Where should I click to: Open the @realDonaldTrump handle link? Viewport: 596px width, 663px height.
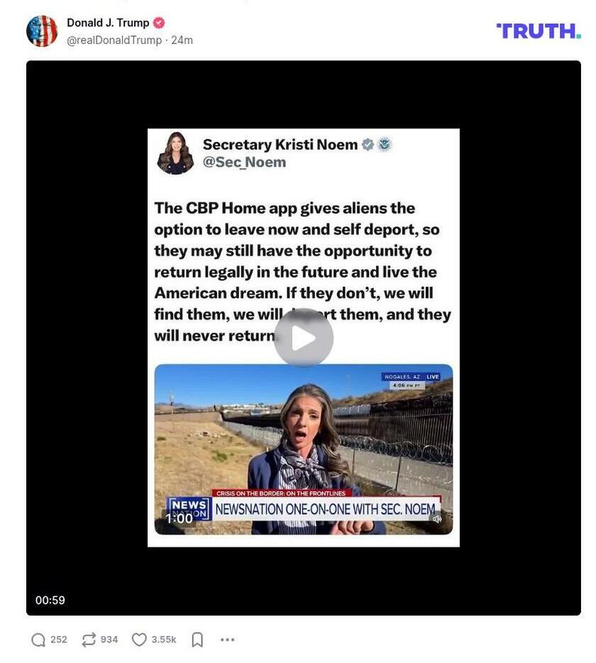[x=114, y=40]
